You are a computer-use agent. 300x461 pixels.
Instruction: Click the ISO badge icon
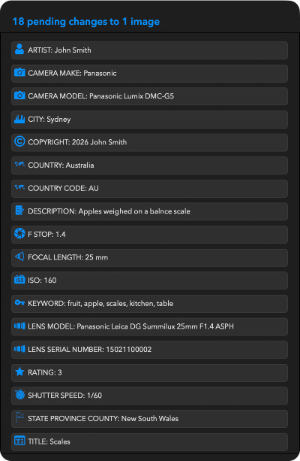click(x=19, y=279)
